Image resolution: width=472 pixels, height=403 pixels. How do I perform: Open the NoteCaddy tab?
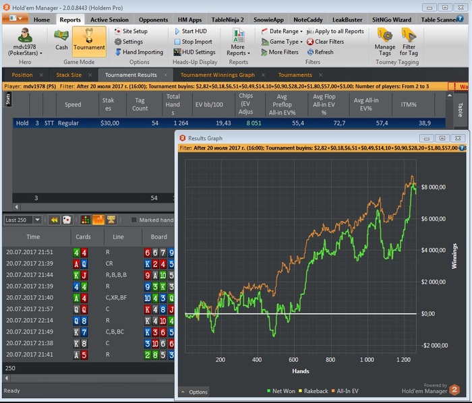pyautogui.click(x=308, y=20)
